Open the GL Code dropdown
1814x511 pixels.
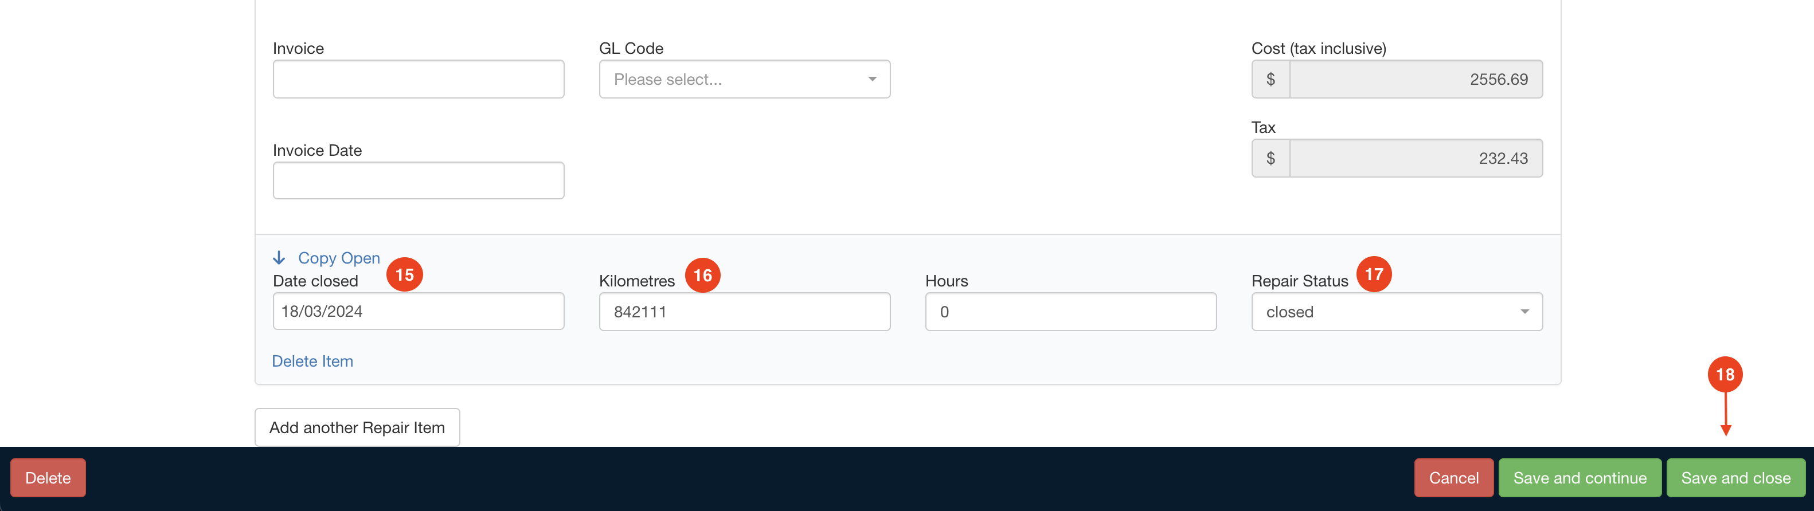pos(744,80)
